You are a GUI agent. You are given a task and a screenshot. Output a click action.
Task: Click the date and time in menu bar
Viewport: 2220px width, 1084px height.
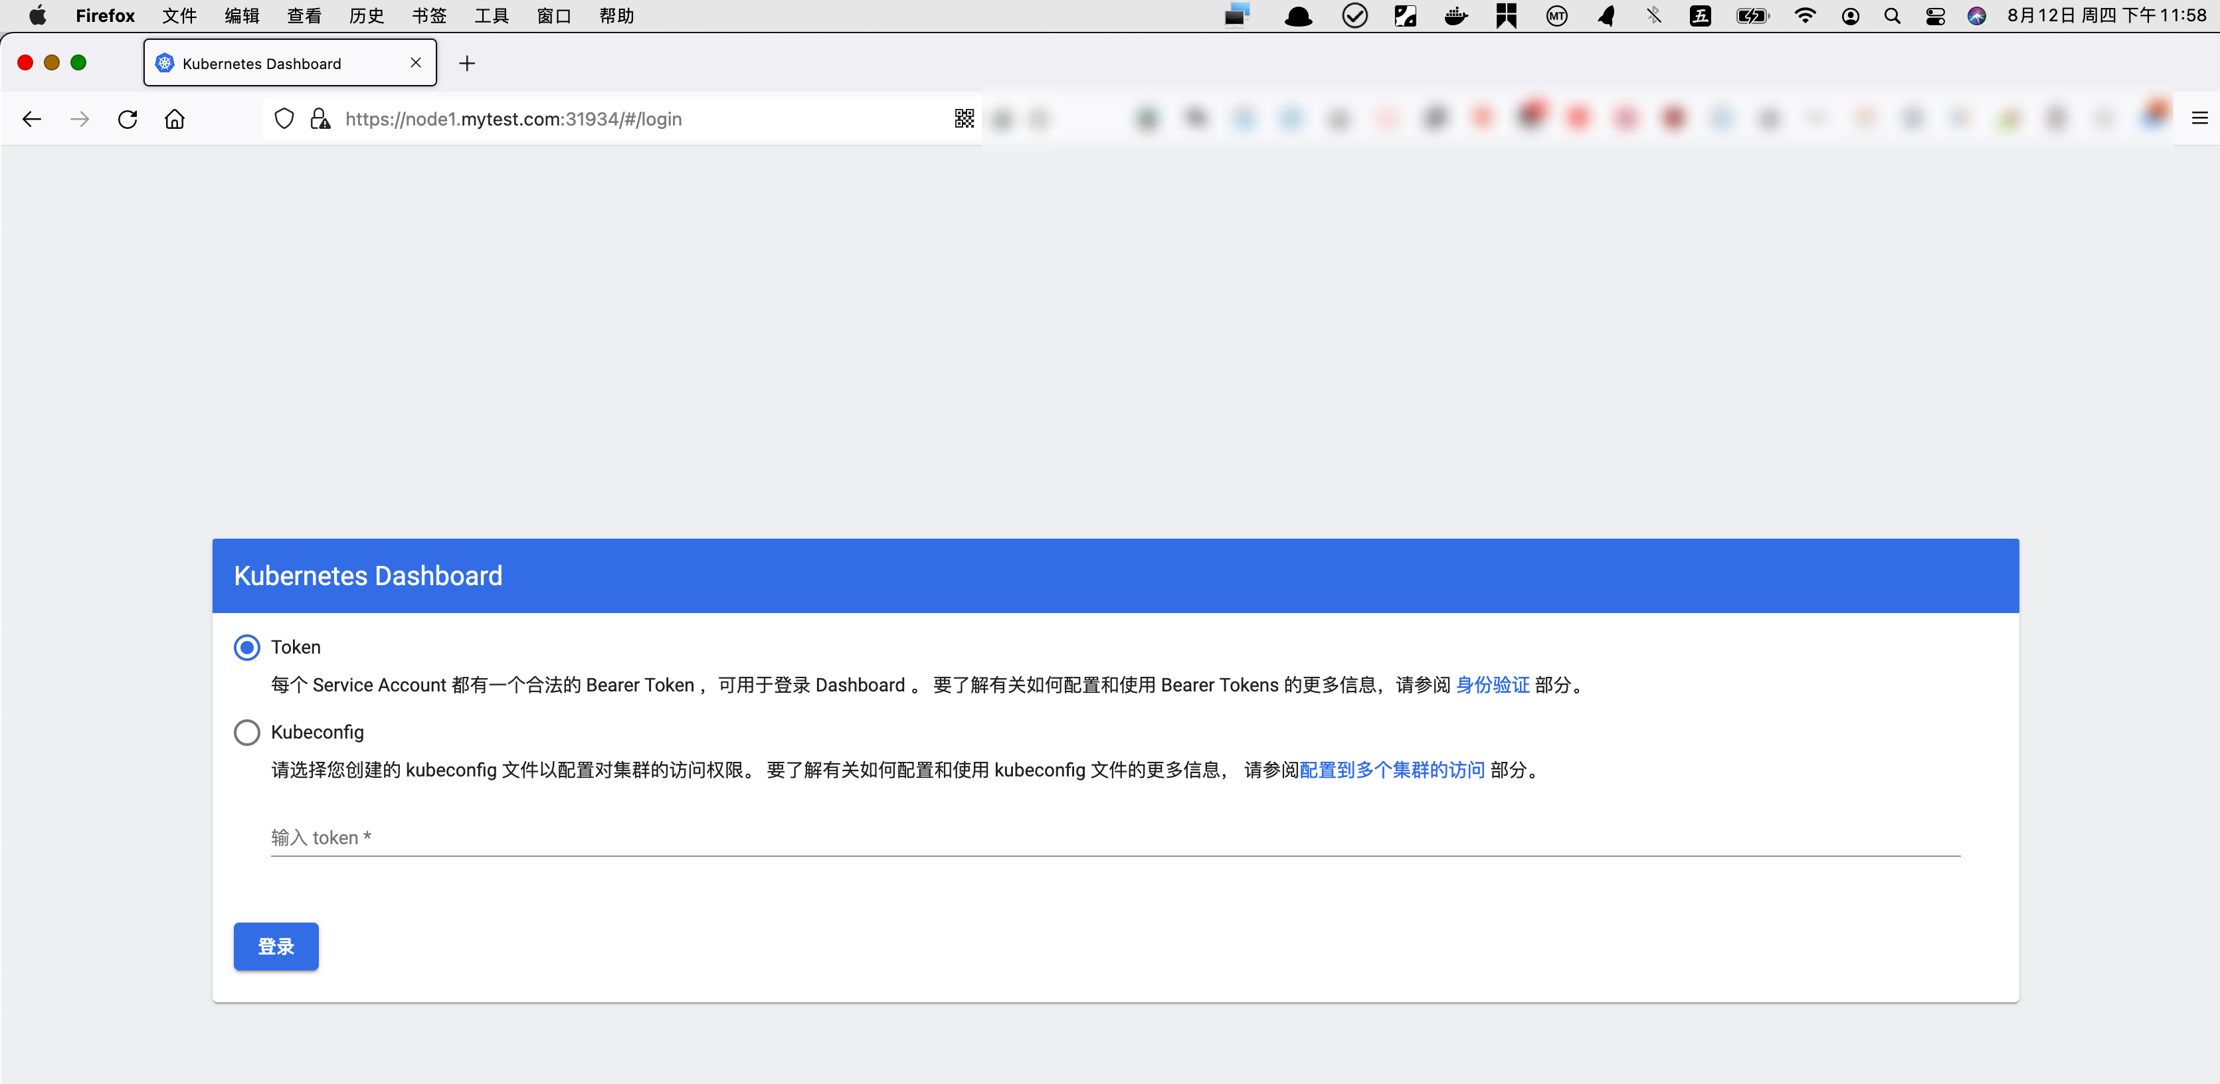(x=2106, y=15)
